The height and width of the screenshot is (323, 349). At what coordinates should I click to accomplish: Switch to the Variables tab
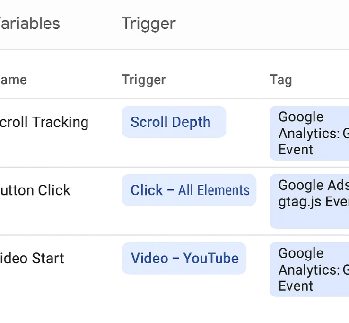(x=30, y=24)
